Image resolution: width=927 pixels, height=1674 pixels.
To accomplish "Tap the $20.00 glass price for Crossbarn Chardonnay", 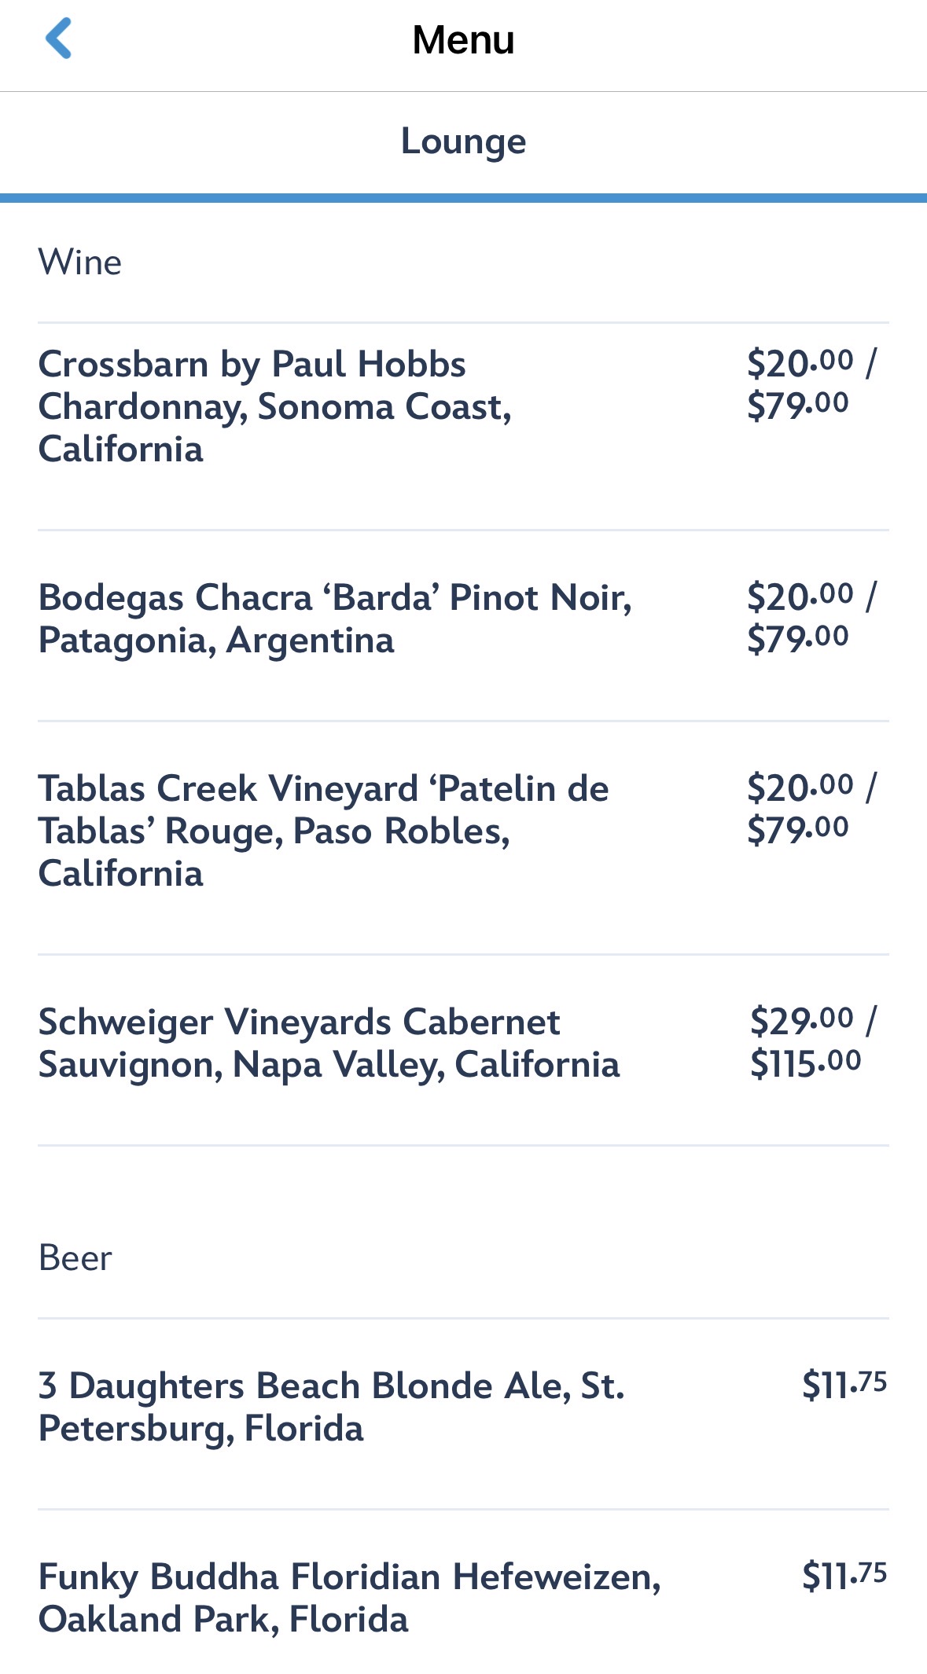I will coord(800,363).
